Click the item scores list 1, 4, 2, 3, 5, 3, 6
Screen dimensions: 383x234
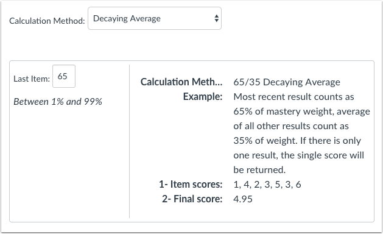pyautogui.click(x=267, y=185)
